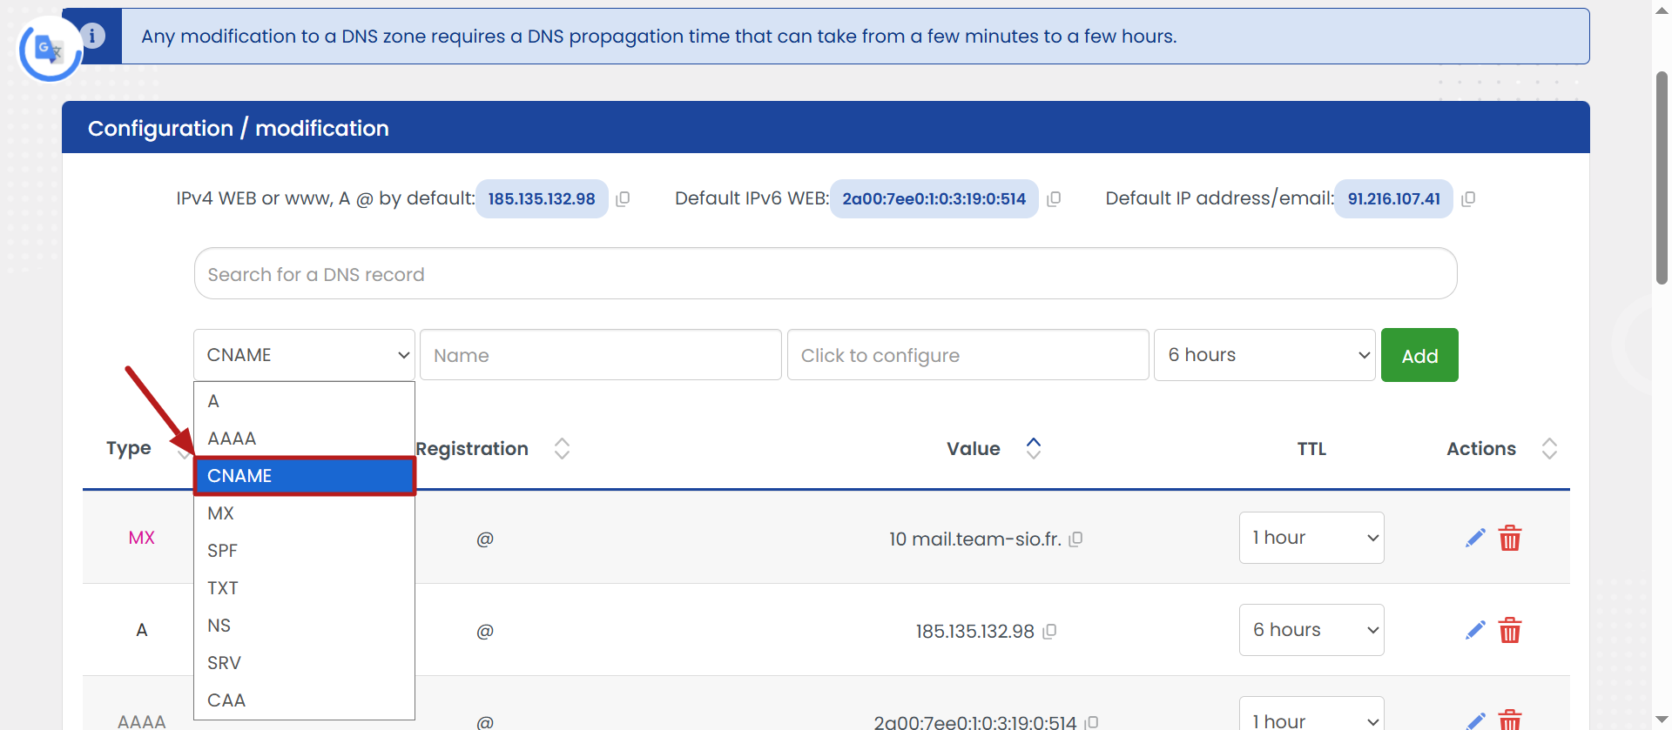This screenshot has height=730, width=1672.
Task: Copy the default email IP 91.216.107.41
Action: coord(1468,199)
